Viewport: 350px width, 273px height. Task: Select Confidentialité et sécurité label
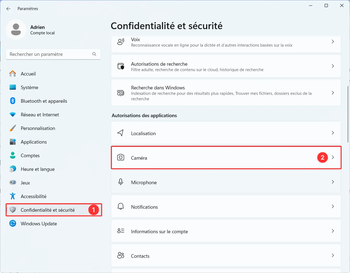[48, 210]
